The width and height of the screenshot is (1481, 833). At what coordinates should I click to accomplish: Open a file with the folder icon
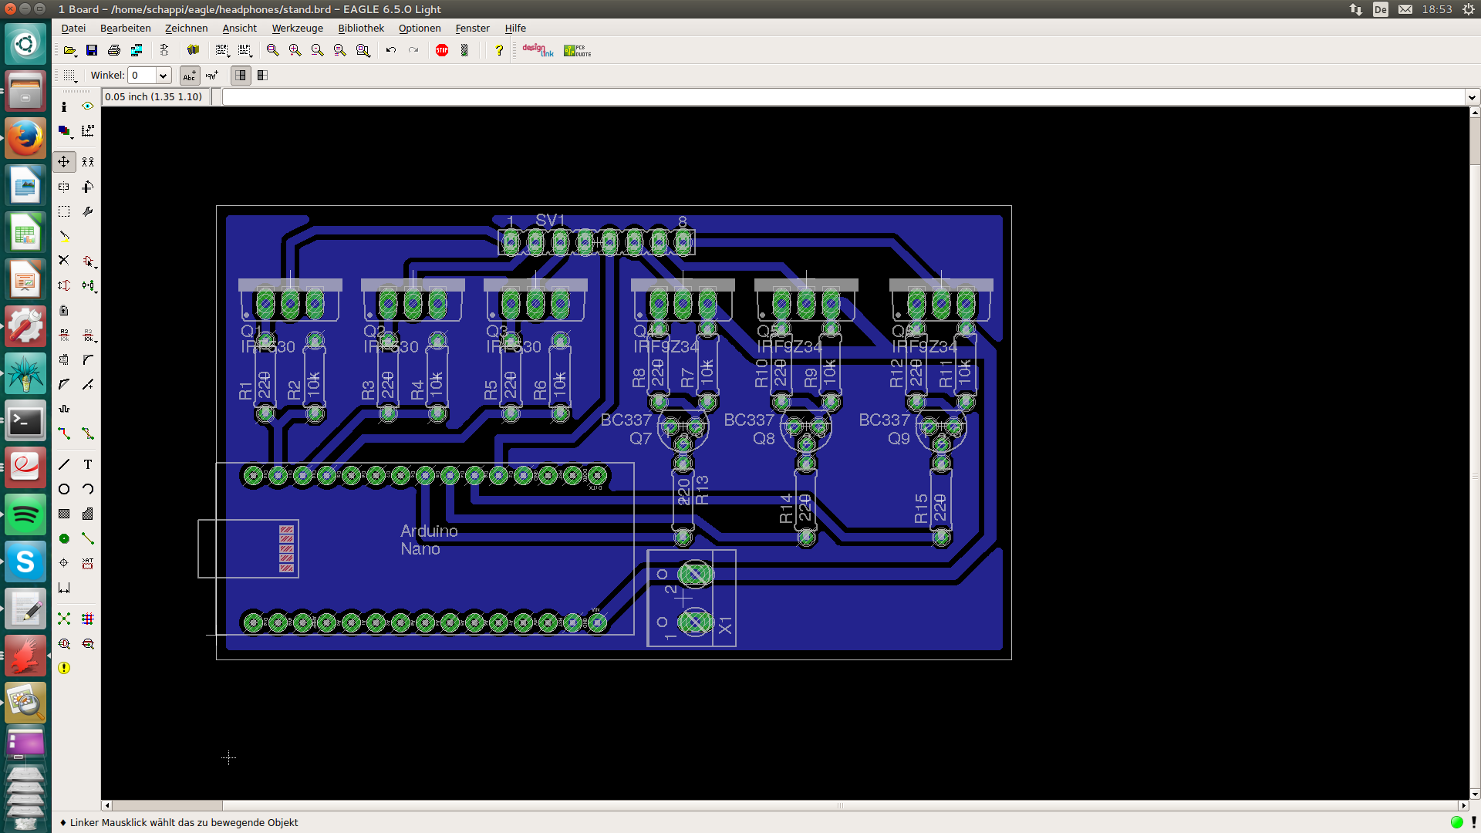coord(70,51)
